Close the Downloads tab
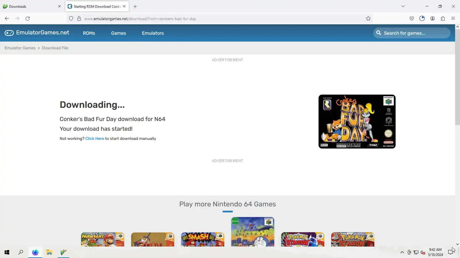 [60, 6]
